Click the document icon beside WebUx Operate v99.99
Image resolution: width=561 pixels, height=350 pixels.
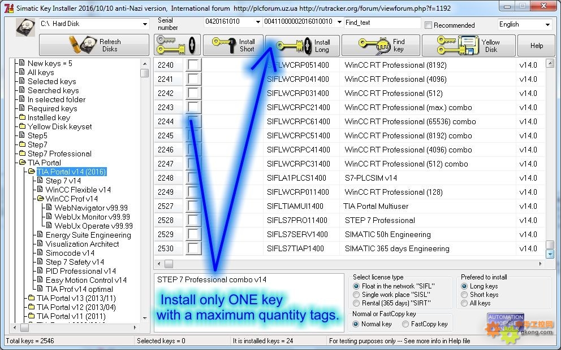click(x=49, y=225)
